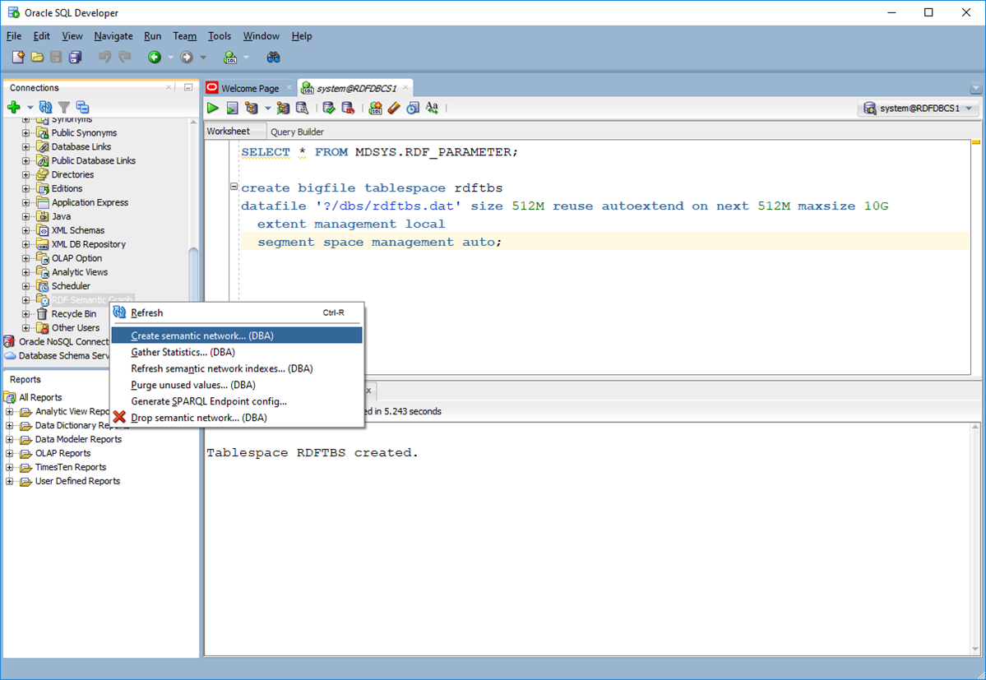This screenshot has height=680, width=986.
Task: Open Back navigation history dropdown
Action: [x=170, y=58]
